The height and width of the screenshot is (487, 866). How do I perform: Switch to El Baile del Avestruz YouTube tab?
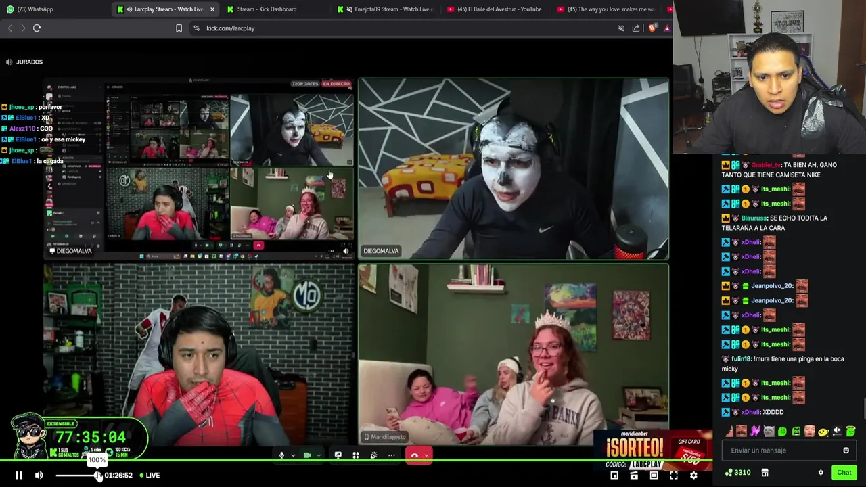tap(494, 9)
